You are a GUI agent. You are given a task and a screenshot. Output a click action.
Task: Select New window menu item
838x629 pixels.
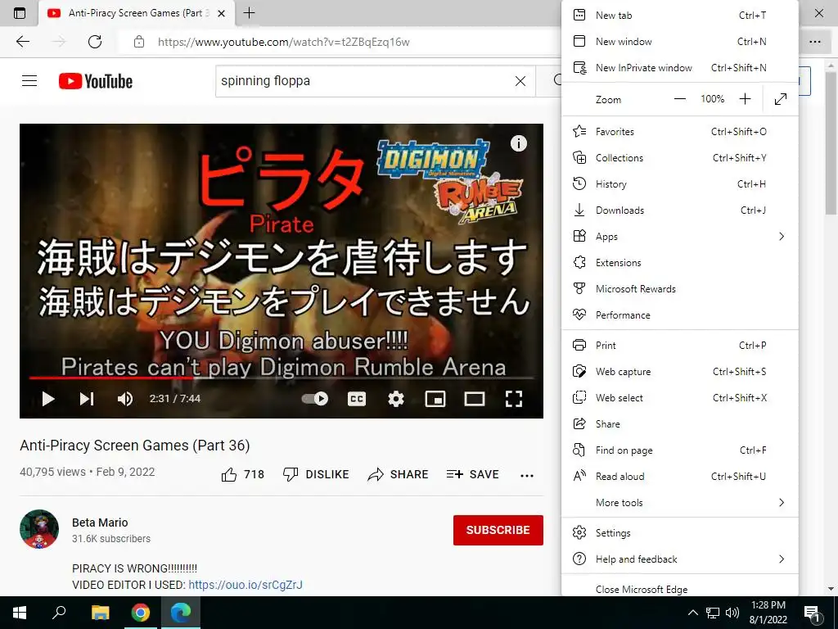[680, 42]
